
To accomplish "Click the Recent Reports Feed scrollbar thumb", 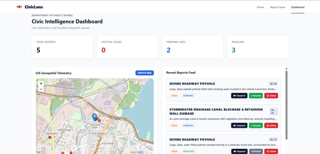I will (286, 105).
